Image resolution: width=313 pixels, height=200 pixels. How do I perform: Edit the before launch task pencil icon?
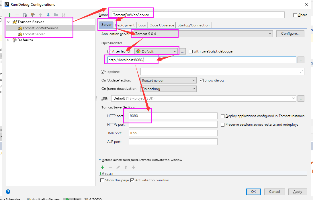click(118, 167)
